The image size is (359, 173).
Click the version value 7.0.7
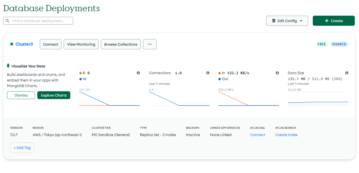click(14, 135)
